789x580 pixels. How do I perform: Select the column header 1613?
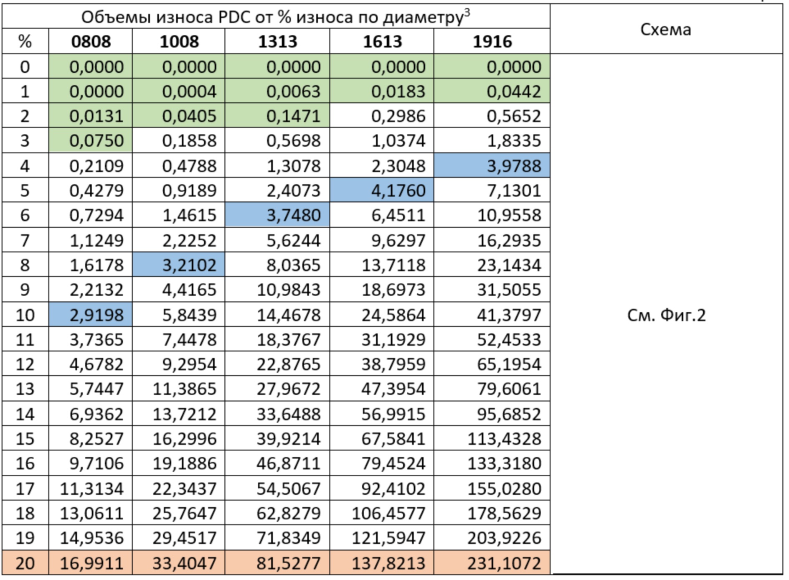point(382,41)
